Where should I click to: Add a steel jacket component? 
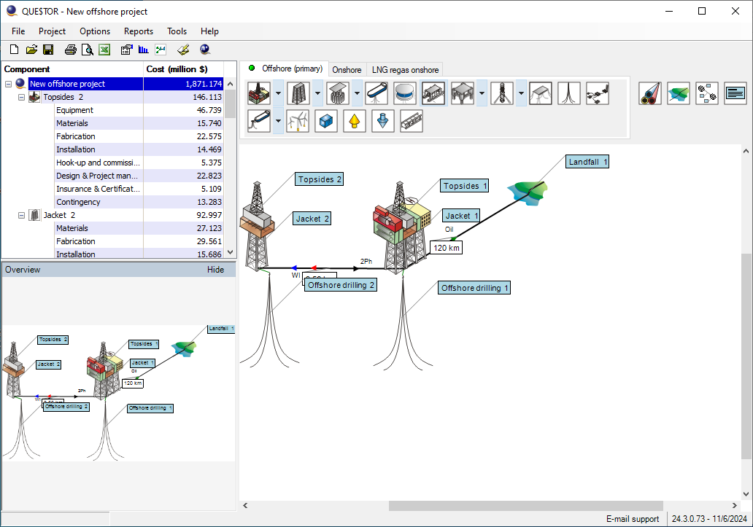click(x=298, y=93)
